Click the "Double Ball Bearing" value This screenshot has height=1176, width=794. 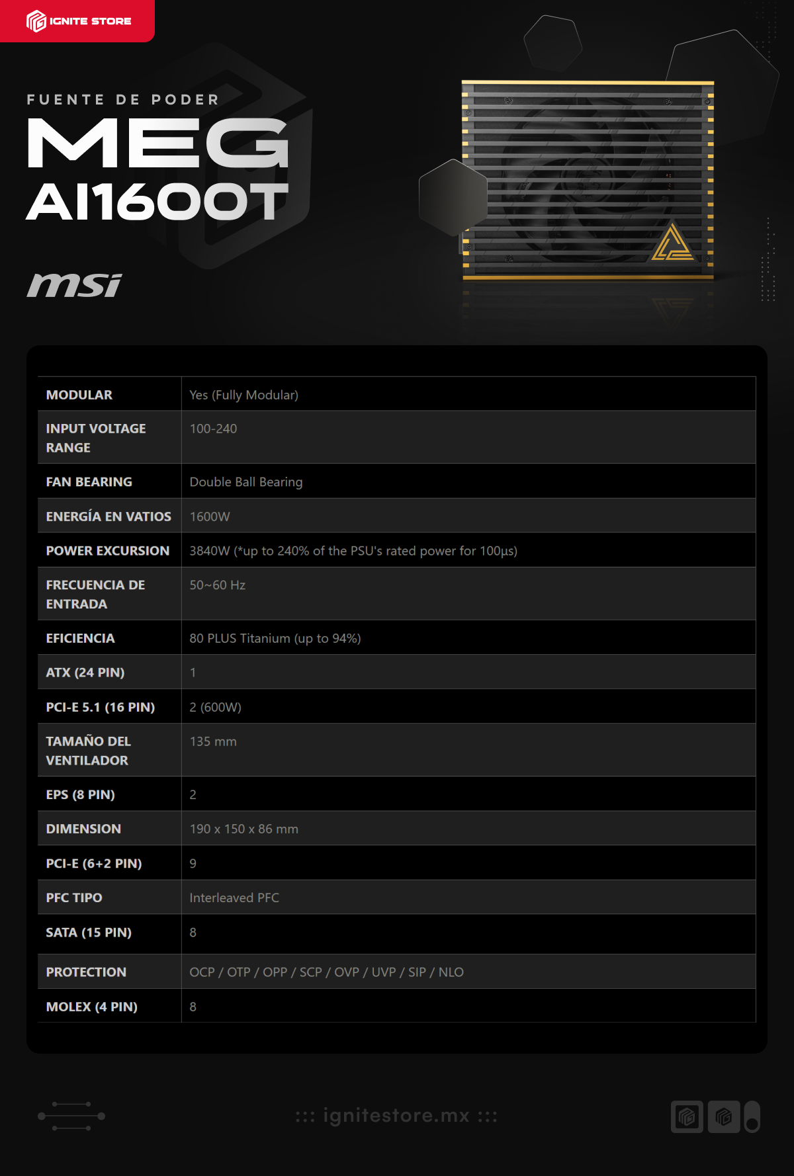[x=246, y=482]
